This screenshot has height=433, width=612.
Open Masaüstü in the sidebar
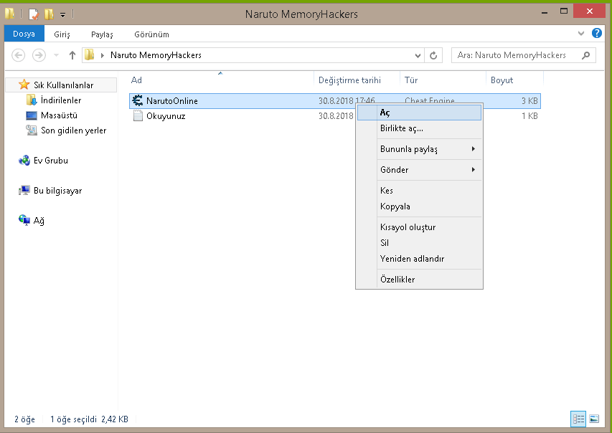(x=59, y=115)
